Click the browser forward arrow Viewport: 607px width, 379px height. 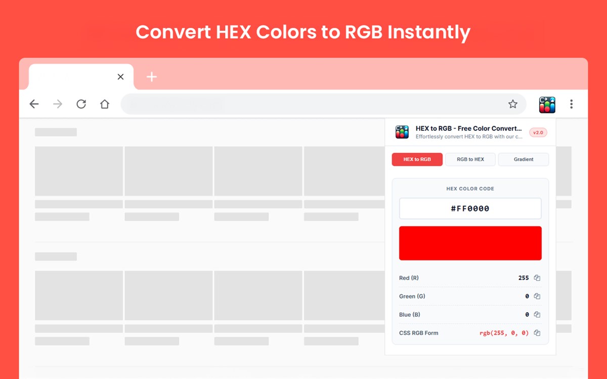pyautogui.click(x=58, y=104)
